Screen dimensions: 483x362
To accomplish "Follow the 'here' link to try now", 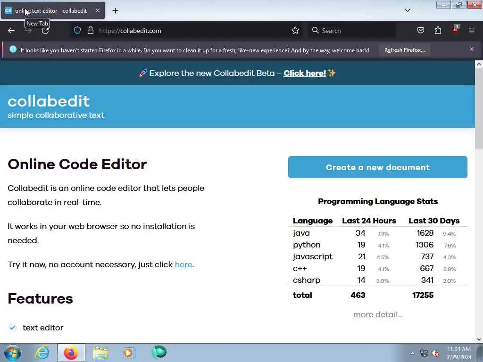I will click(x=183, y=264).
